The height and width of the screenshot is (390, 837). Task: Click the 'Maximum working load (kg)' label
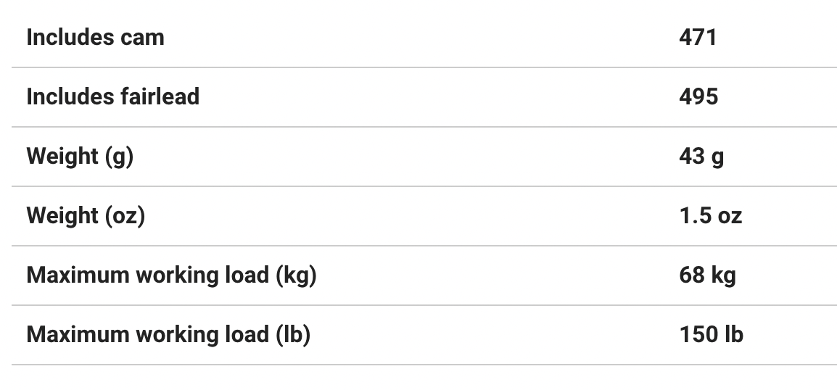(x=171, y=275)
